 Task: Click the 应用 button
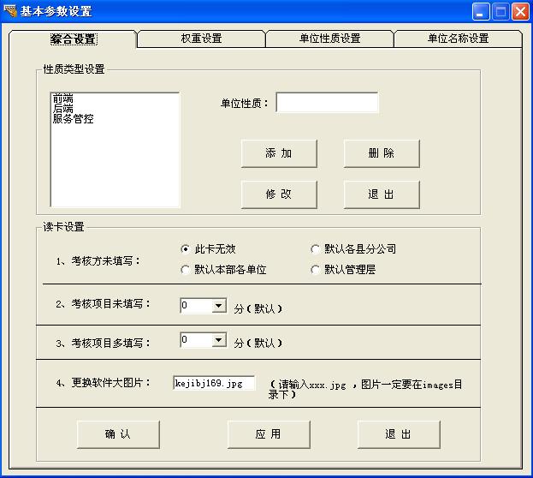tap(269, 434)
